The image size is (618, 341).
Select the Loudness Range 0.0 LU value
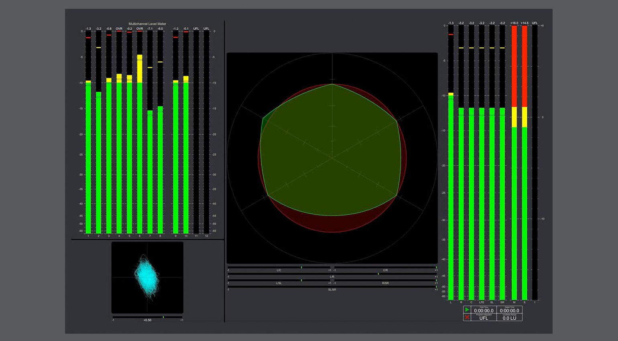click(509, 317)
